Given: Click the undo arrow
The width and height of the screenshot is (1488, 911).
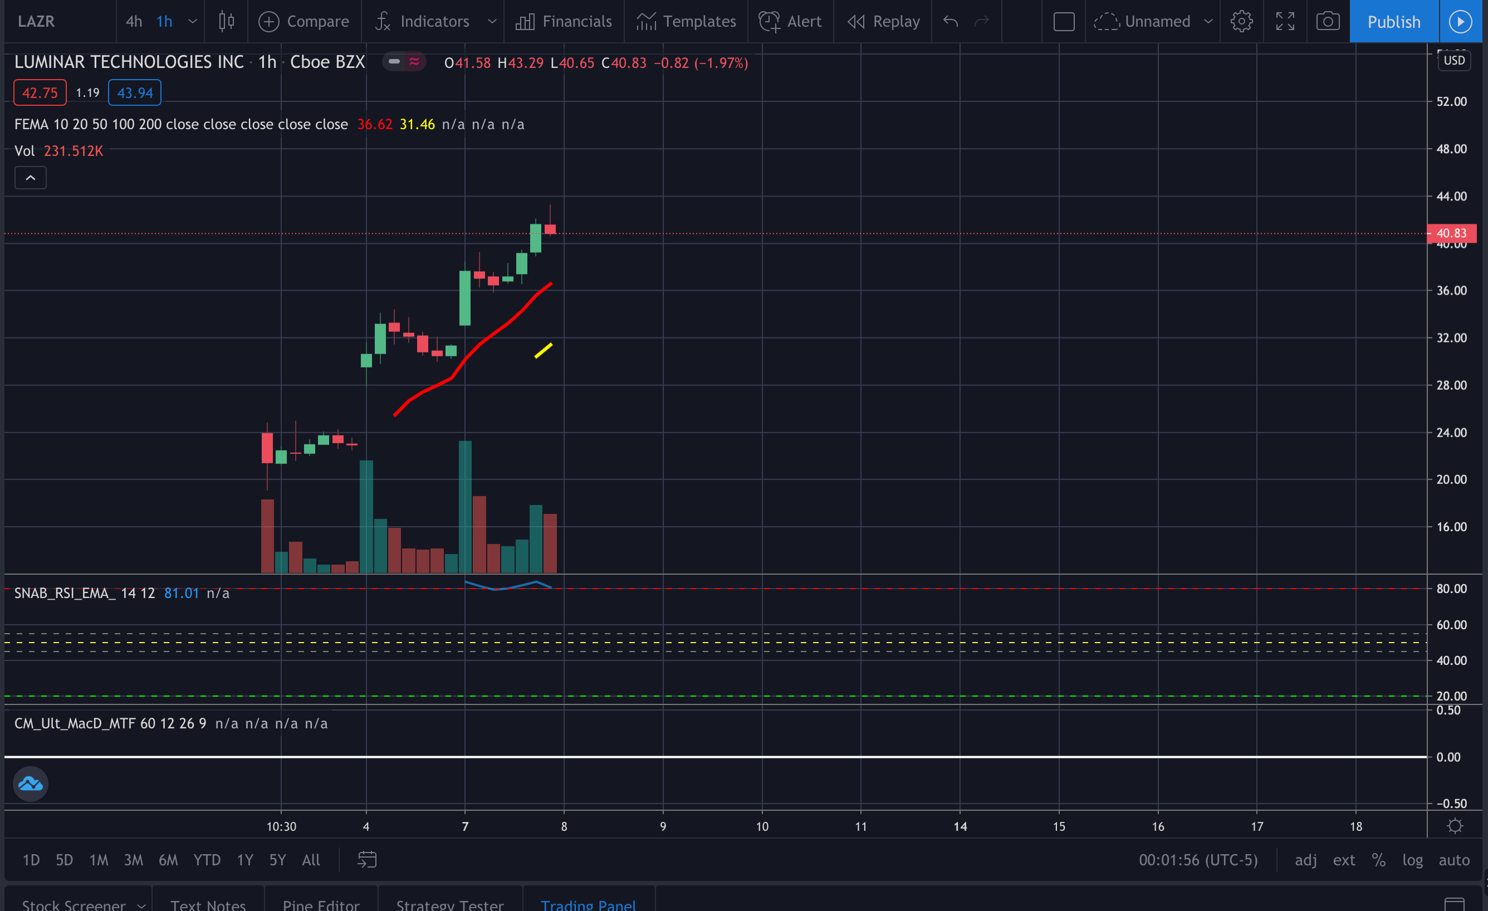Looking at the screenshot, I should pyautogui.click(x=951, y=22).
